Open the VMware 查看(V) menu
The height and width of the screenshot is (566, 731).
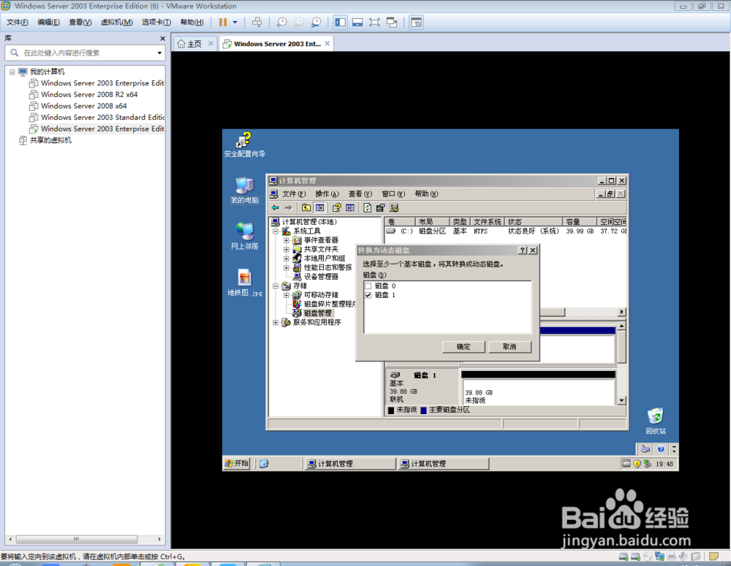click(80, 23)
